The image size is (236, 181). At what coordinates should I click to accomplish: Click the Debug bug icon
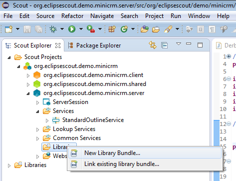coord(53,29)
